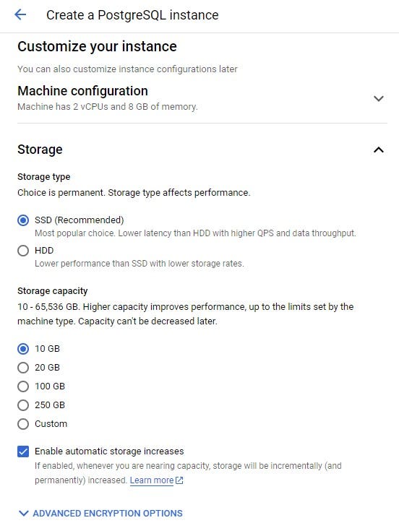
Task: Click the ADVANCED ENCRYPTION OPTIONS text
Action: (108, 513)
